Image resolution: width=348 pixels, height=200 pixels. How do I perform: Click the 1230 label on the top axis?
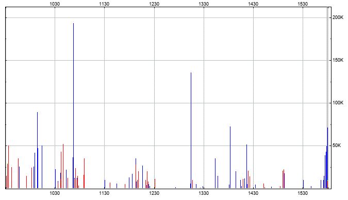click(154, 4)
